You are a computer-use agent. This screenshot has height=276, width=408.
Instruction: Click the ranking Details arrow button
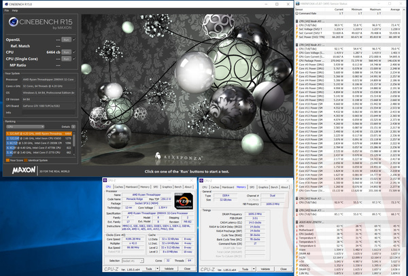click(x=73, y=126)
